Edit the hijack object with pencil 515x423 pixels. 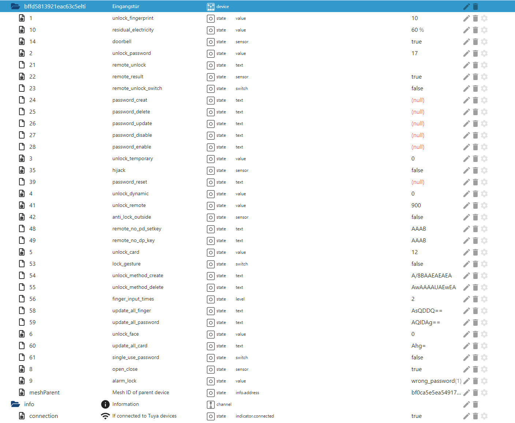click(466, 170)
